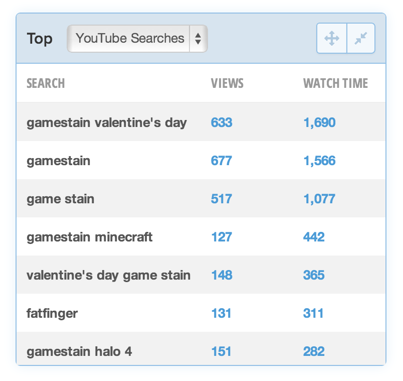Open views value 517
Screen dimensions: 403x381
tap(222, 198)
